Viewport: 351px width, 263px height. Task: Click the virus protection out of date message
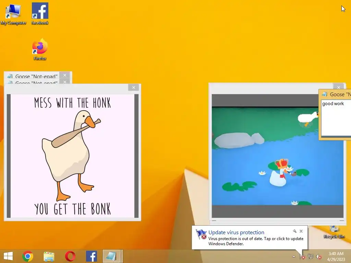[x=256, y=241]
